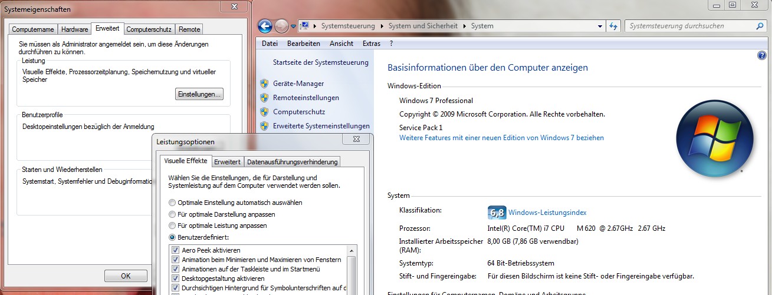Click the computer icon in address bar
772x295 pixels.
tap(305, 26)
